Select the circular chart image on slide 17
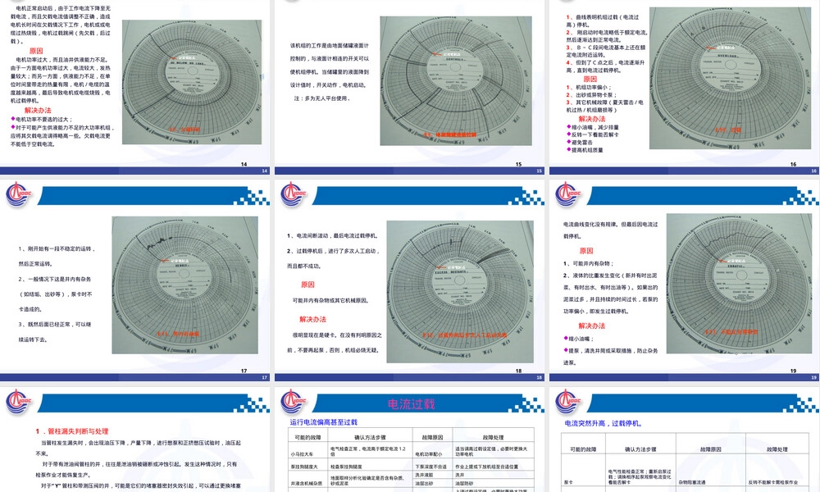 coord(185,285)
